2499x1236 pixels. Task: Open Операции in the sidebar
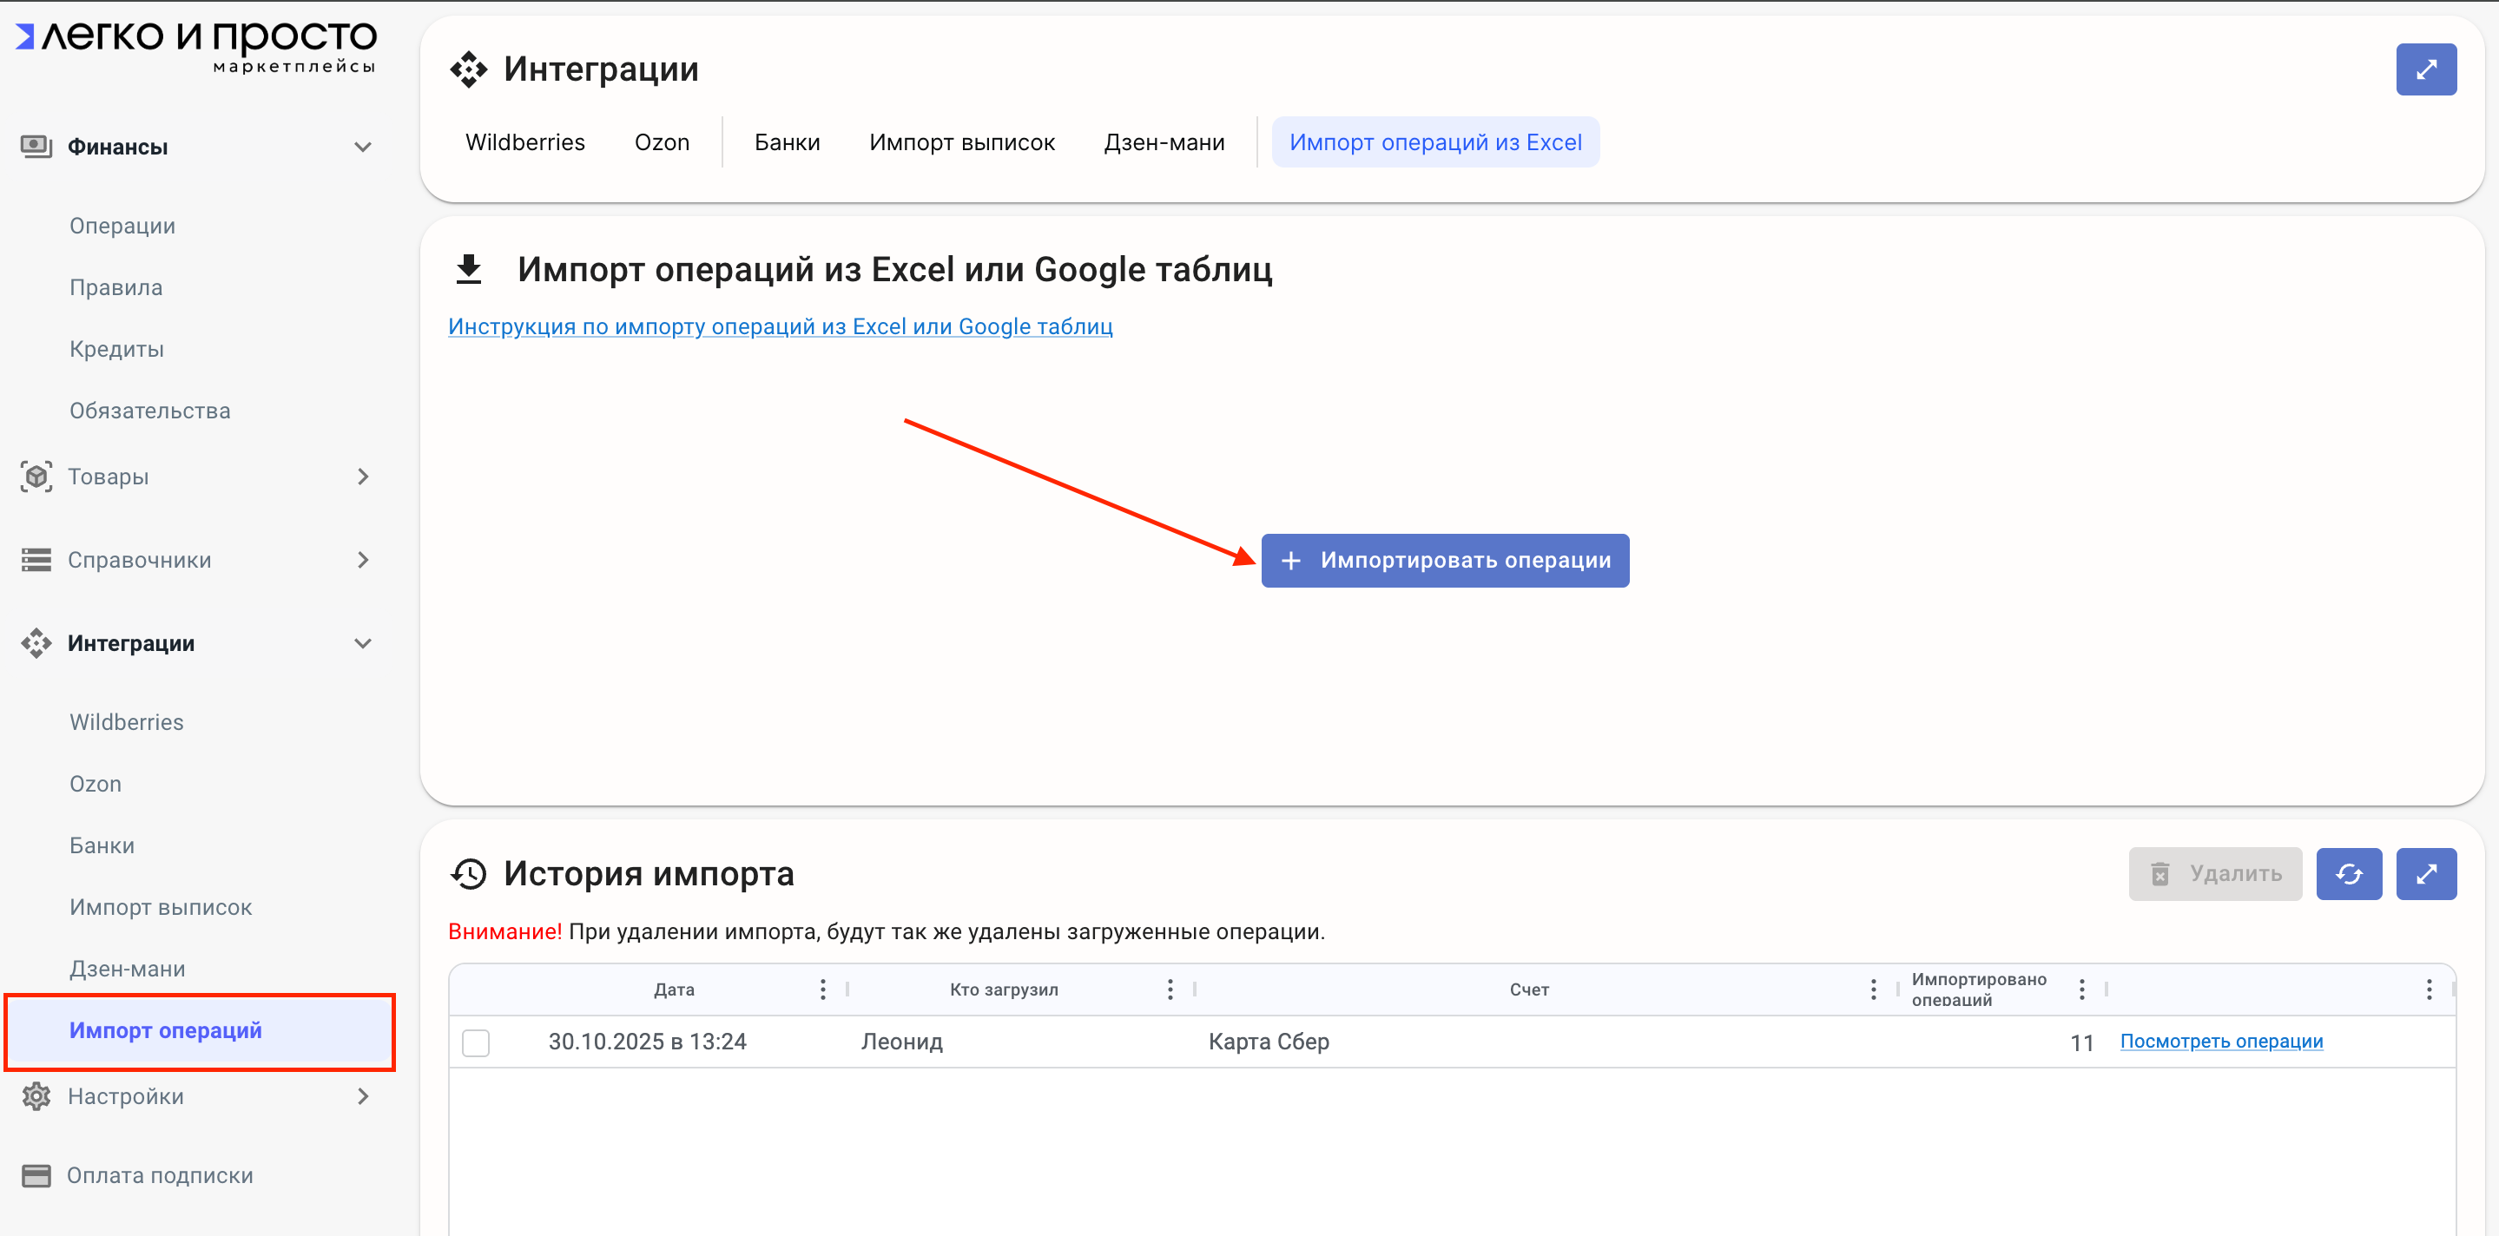pyautogui.click(x=122, y=226)
